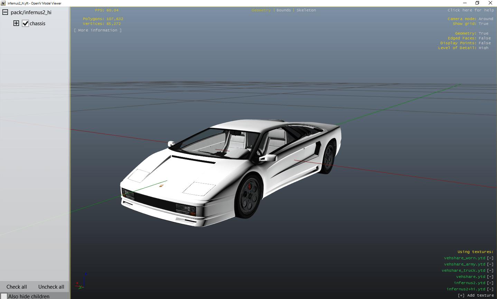Screen dimensions: 497x299
Task: Change the Level of Detail value
Action: click(483, 48)
